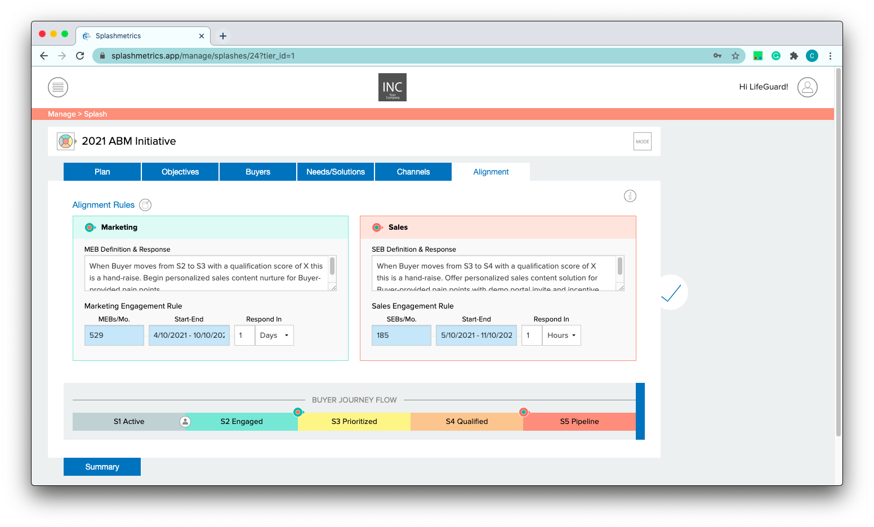Select the sales marker on the journey flow

click(524, 412)
